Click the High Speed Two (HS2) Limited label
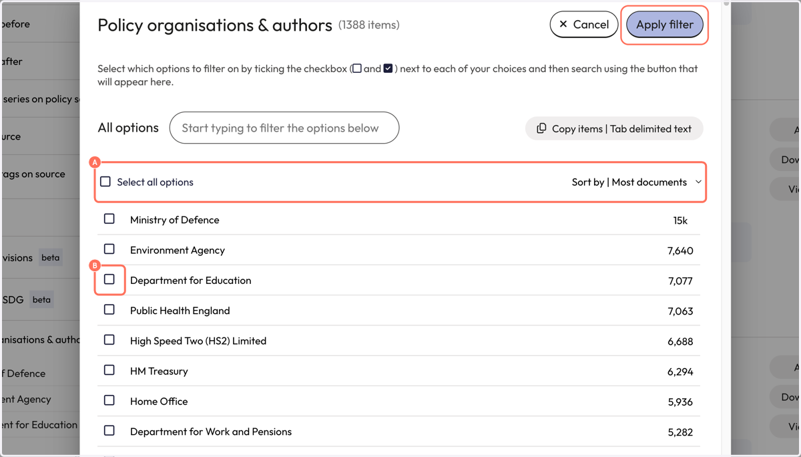The height and width of the screenshot is (457, 801). (198, 341)
